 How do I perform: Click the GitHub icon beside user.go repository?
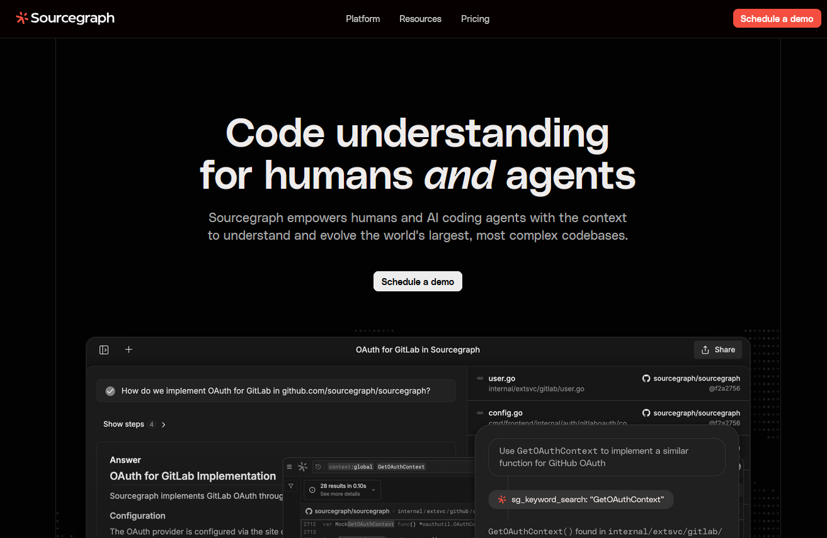coord(646,379)
